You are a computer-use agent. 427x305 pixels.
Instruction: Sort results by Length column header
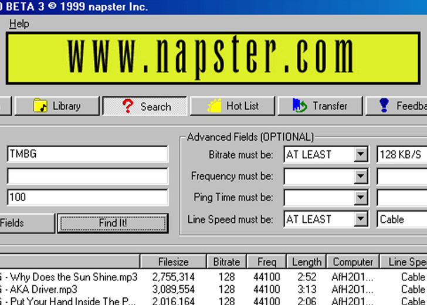click(306, 262)
